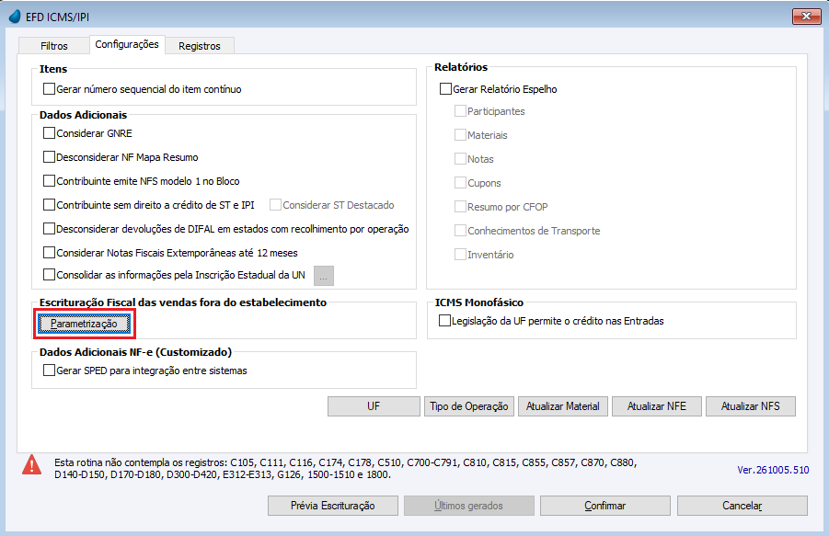The width and height of the screenshot is (829, 536).
Task: Click the ellipsis button beside Inscrição Estadual da UN
Action: click(324, 276)
